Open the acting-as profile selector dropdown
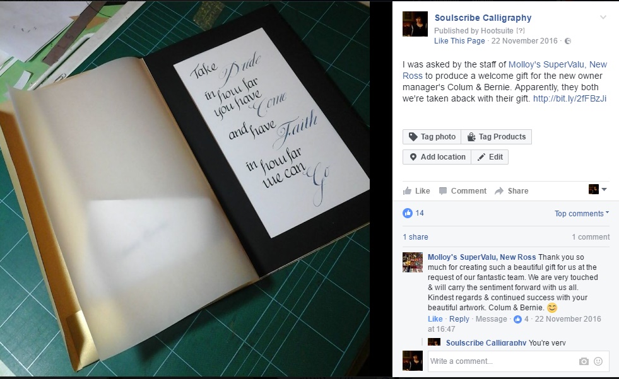619x379 pixels. point(598,189)
